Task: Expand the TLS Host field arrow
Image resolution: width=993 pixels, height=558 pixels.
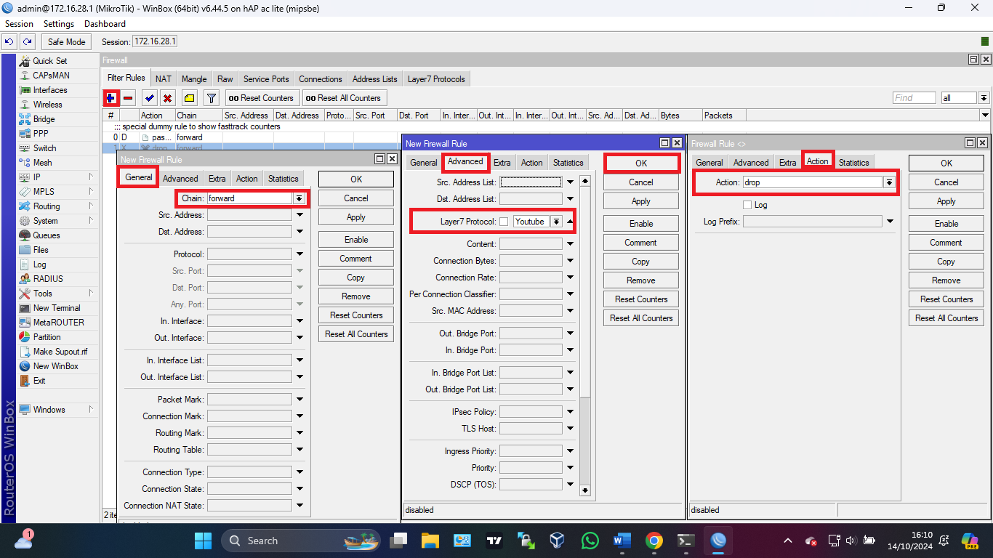Action: pyautogui.click(x=570, y=429)
